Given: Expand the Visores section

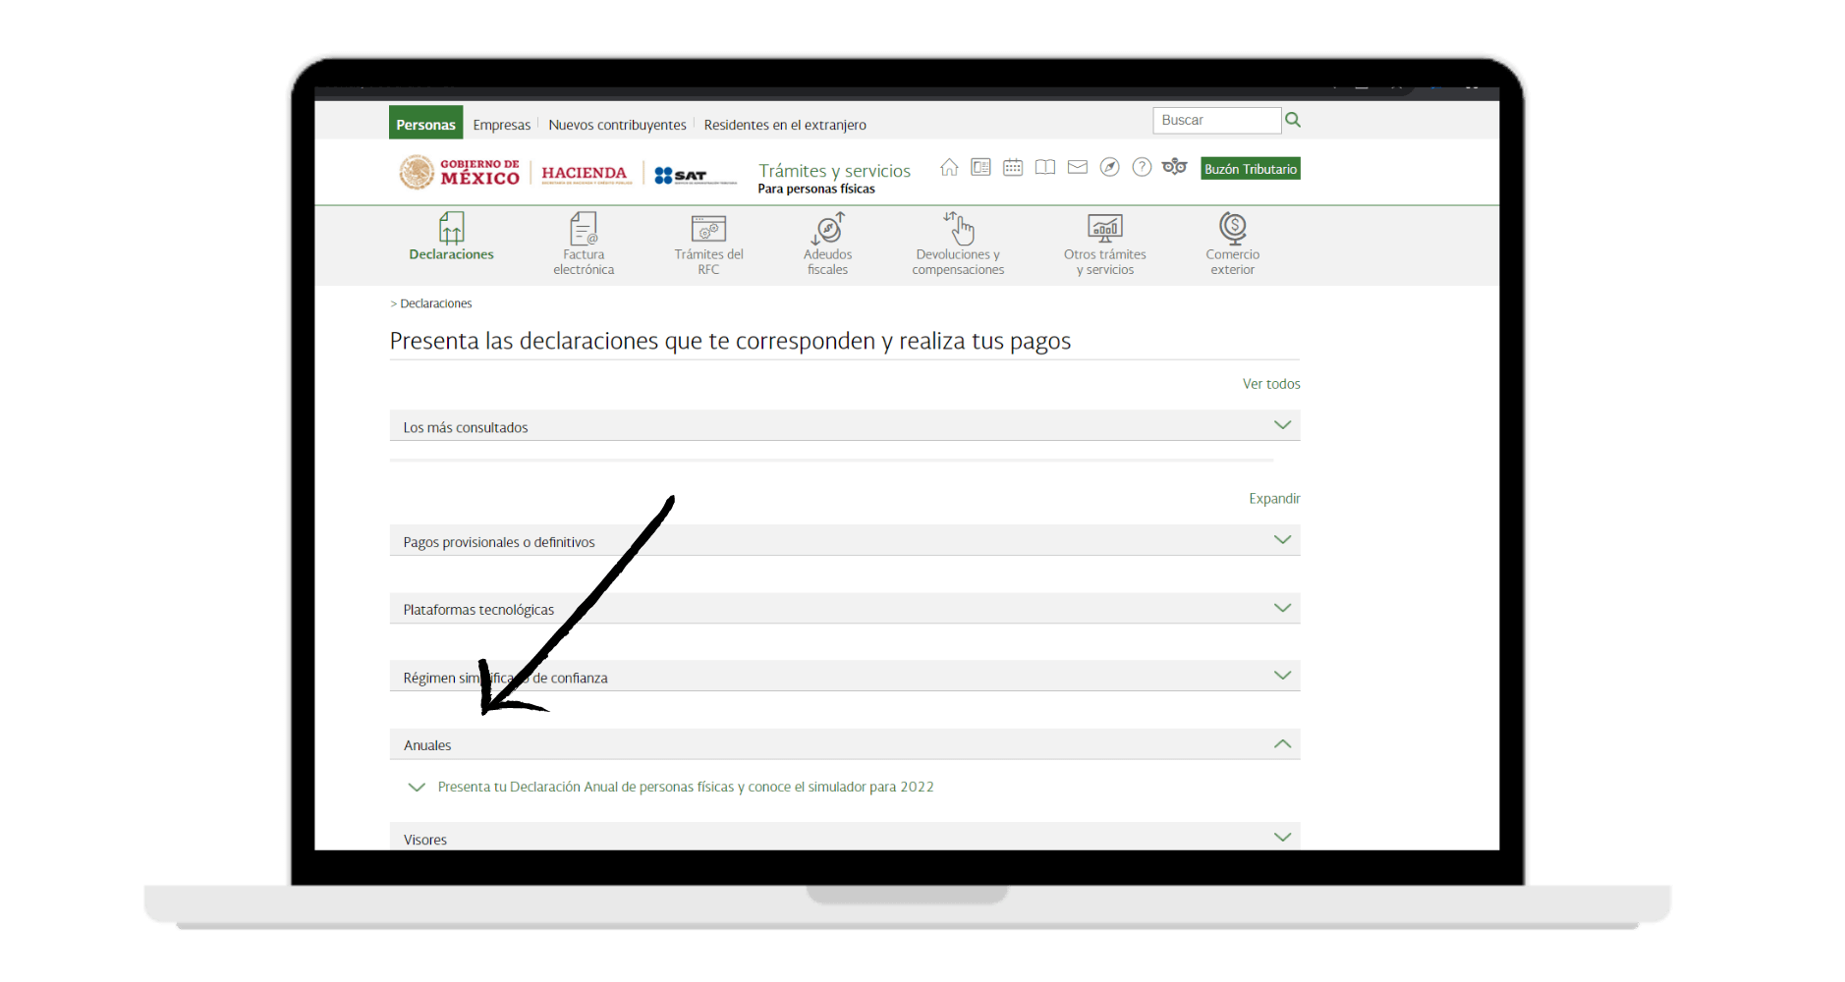Looking at the screenshot, I should click(1281, 837).
